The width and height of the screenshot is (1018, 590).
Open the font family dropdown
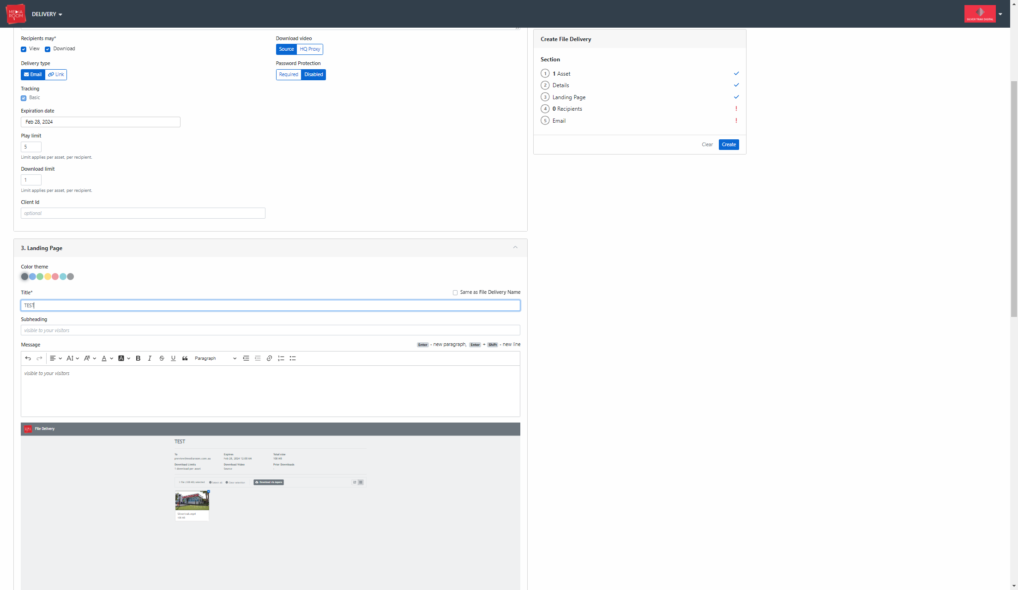tap(90, 358)
